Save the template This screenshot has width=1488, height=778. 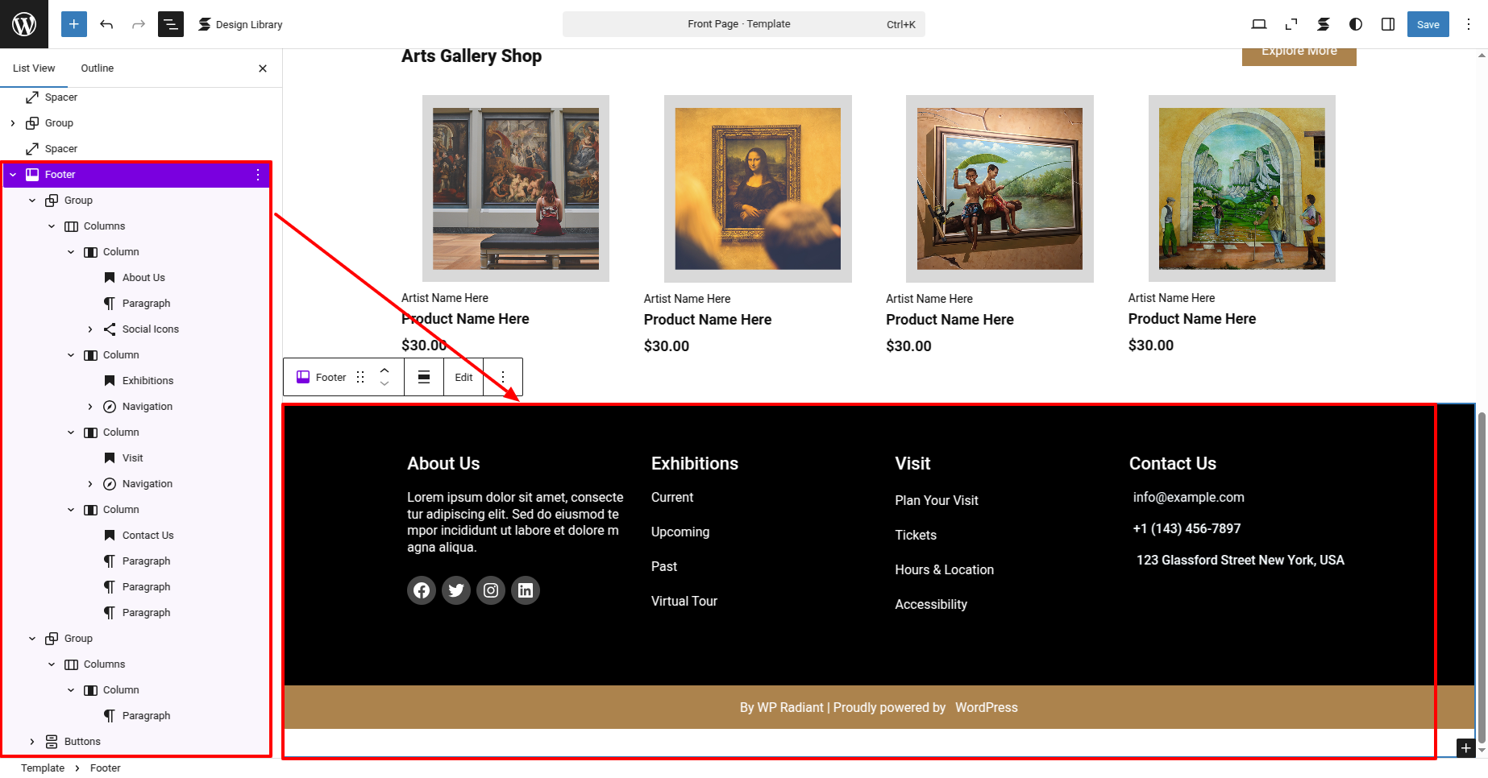click(x=1428, y=24)
